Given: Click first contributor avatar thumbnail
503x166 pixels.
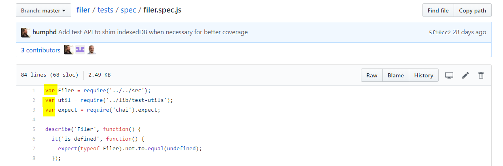Looking at the screenshot, I should pos(68,50).
